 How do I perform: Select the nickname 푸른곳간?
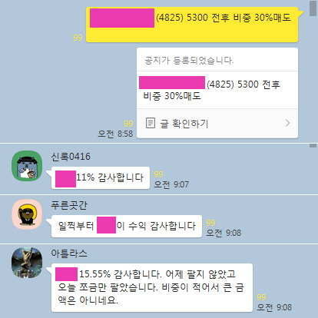[x=69, y=205]
